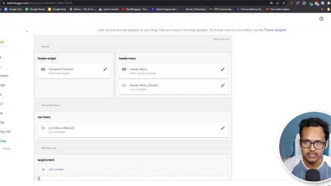Click the eye-slash icon in address bar

click(x=271, y=3)
